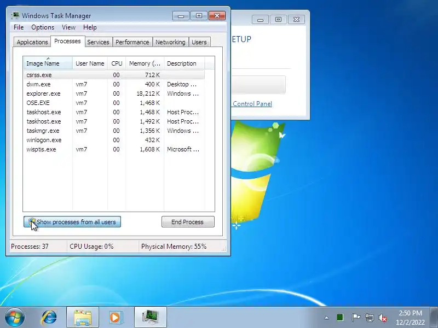Image resolution: width=438 pixels, height=328 pixels.
Task: Maximize the Windows Task Manager window
Action: click(x=199, y=16)
